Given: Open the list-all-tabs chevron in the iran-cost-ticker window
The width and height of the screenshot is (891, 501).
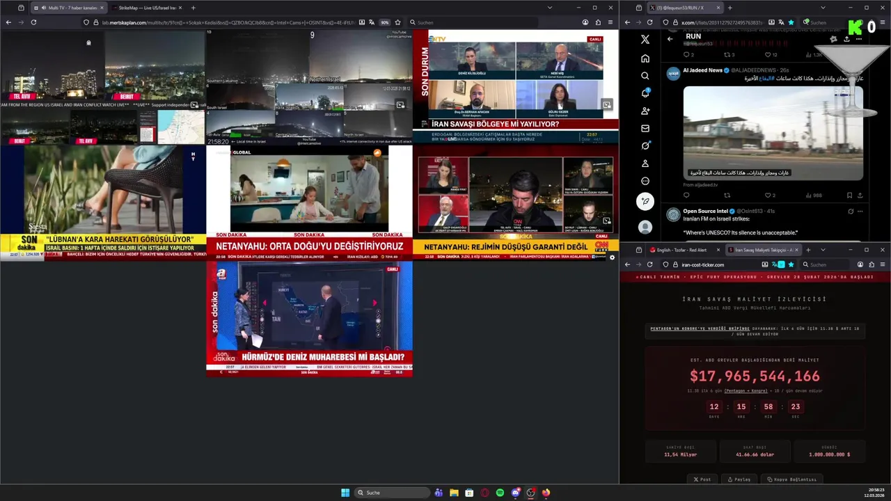Looking at the screenshot, I should [x=823, y=250].
